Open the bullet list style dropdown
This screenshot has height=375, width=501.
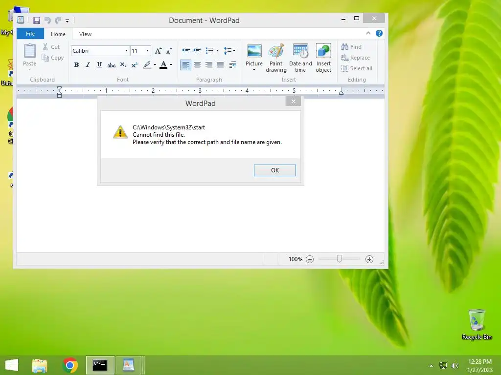[x=217, y=51]
